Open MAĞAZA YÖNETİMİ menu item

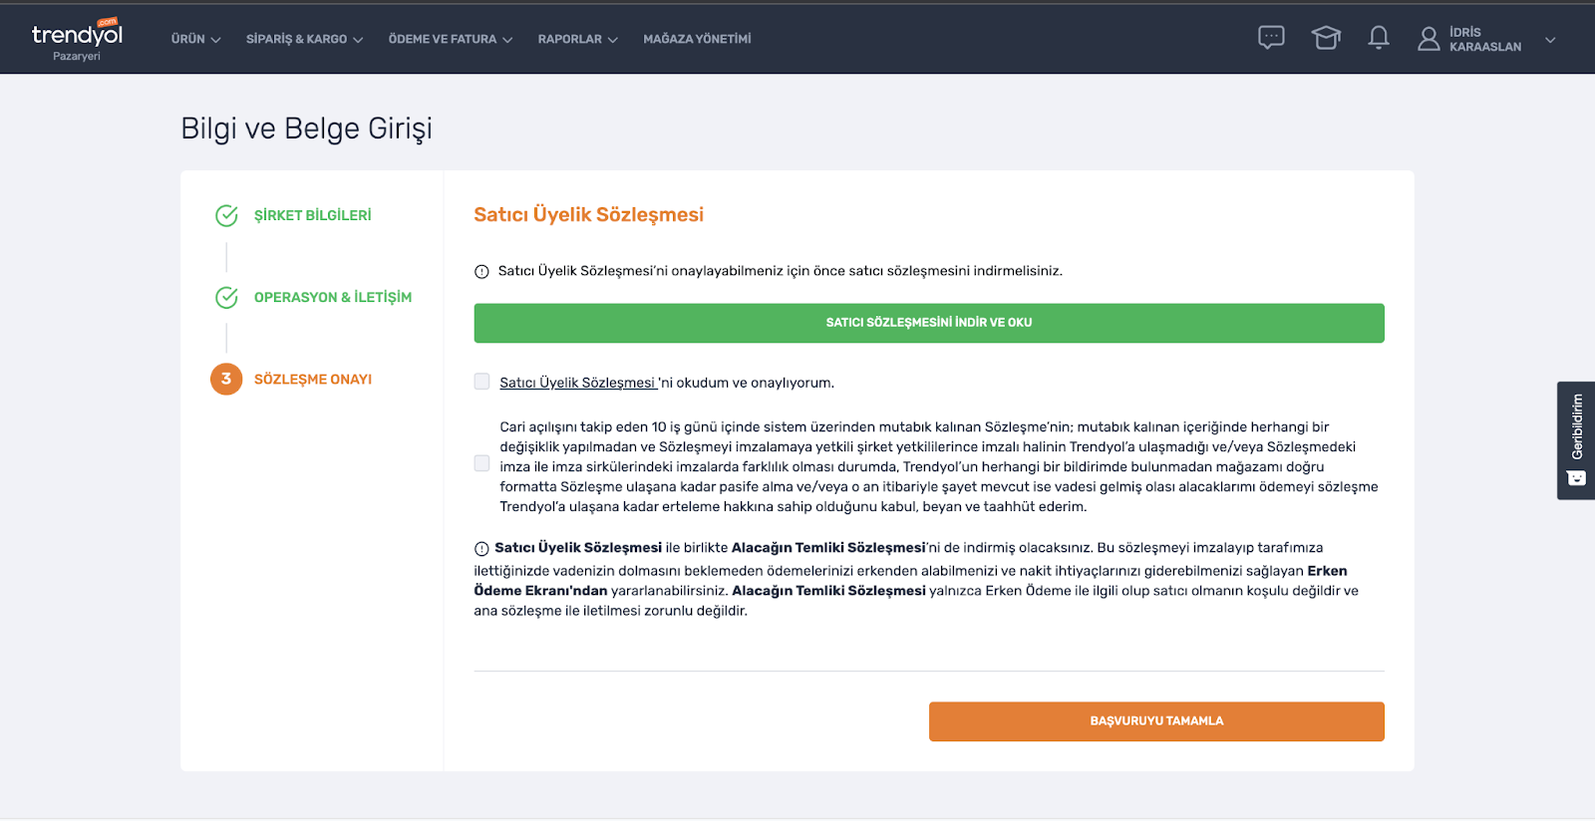tap(697, 39)
